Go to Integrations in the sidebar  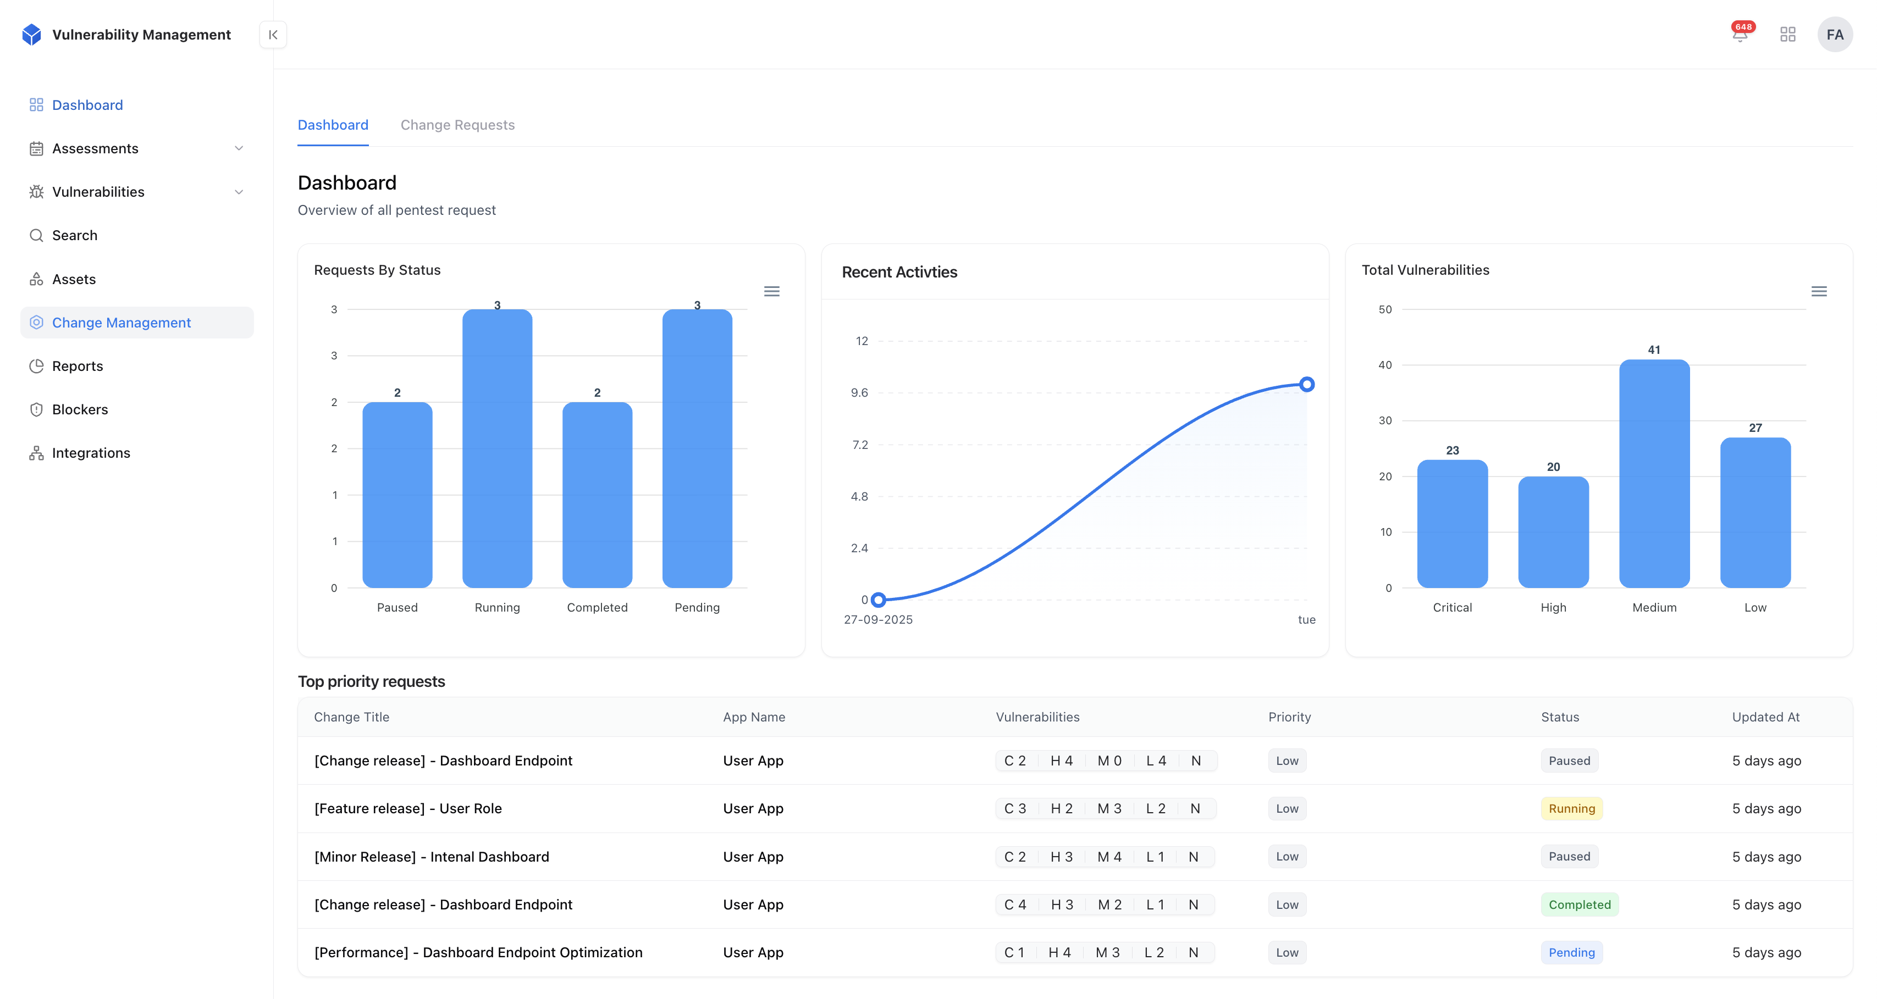(91, 453)
